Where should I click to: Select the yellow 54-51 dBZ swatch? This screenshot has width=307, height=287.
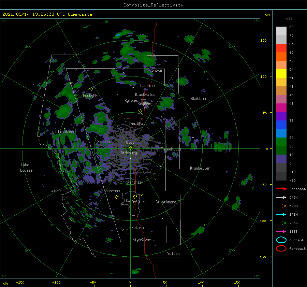tap(281, 74)
